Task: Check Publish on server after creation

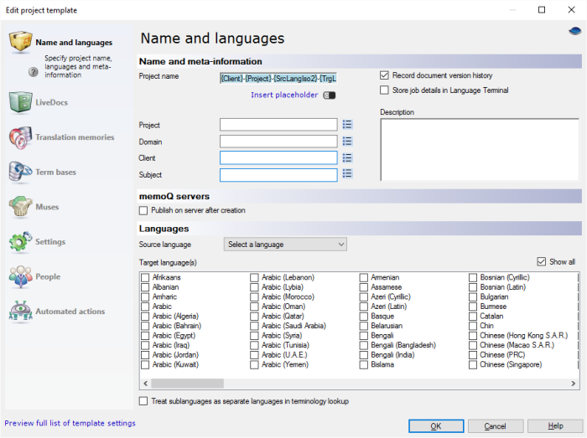Action: tap(143, 210)
